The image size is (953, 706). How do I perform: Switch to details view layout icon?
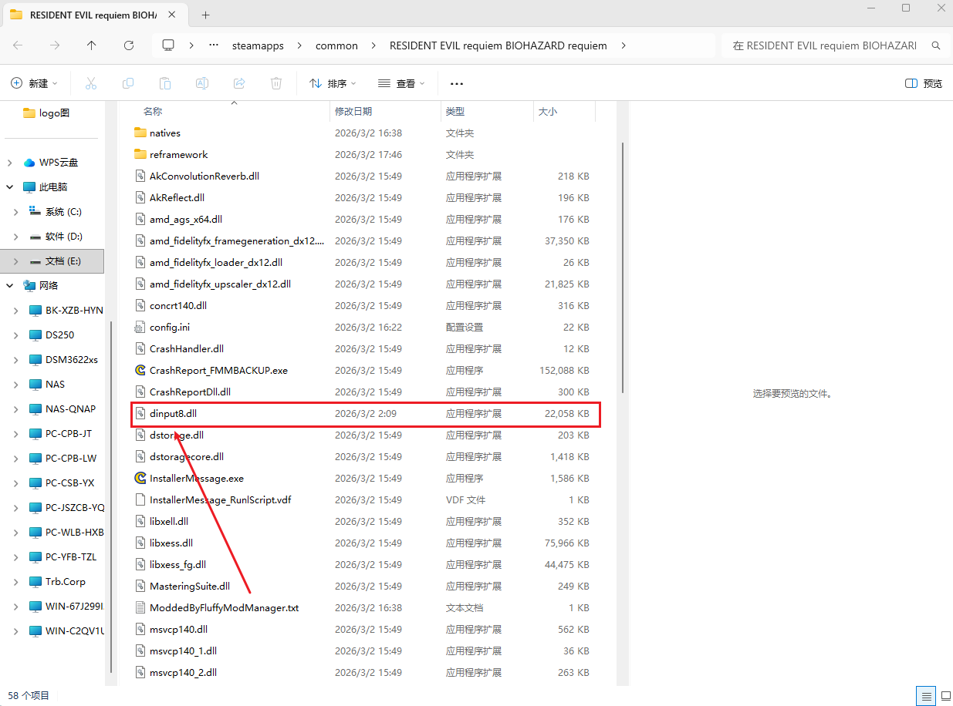[x=924, y=696]
